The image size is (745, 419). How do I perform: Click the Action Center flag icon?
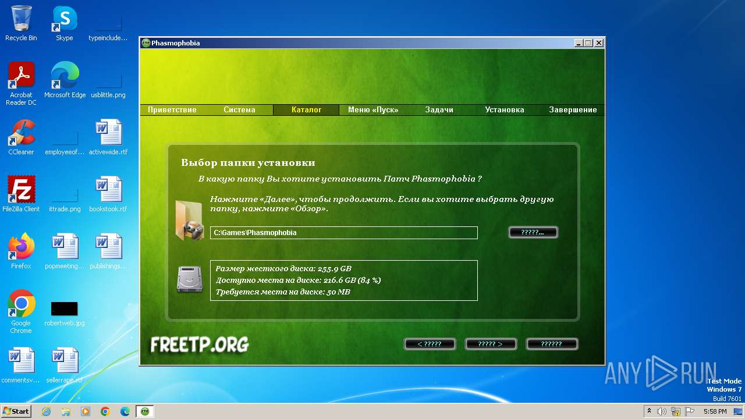tap(690, 411)
